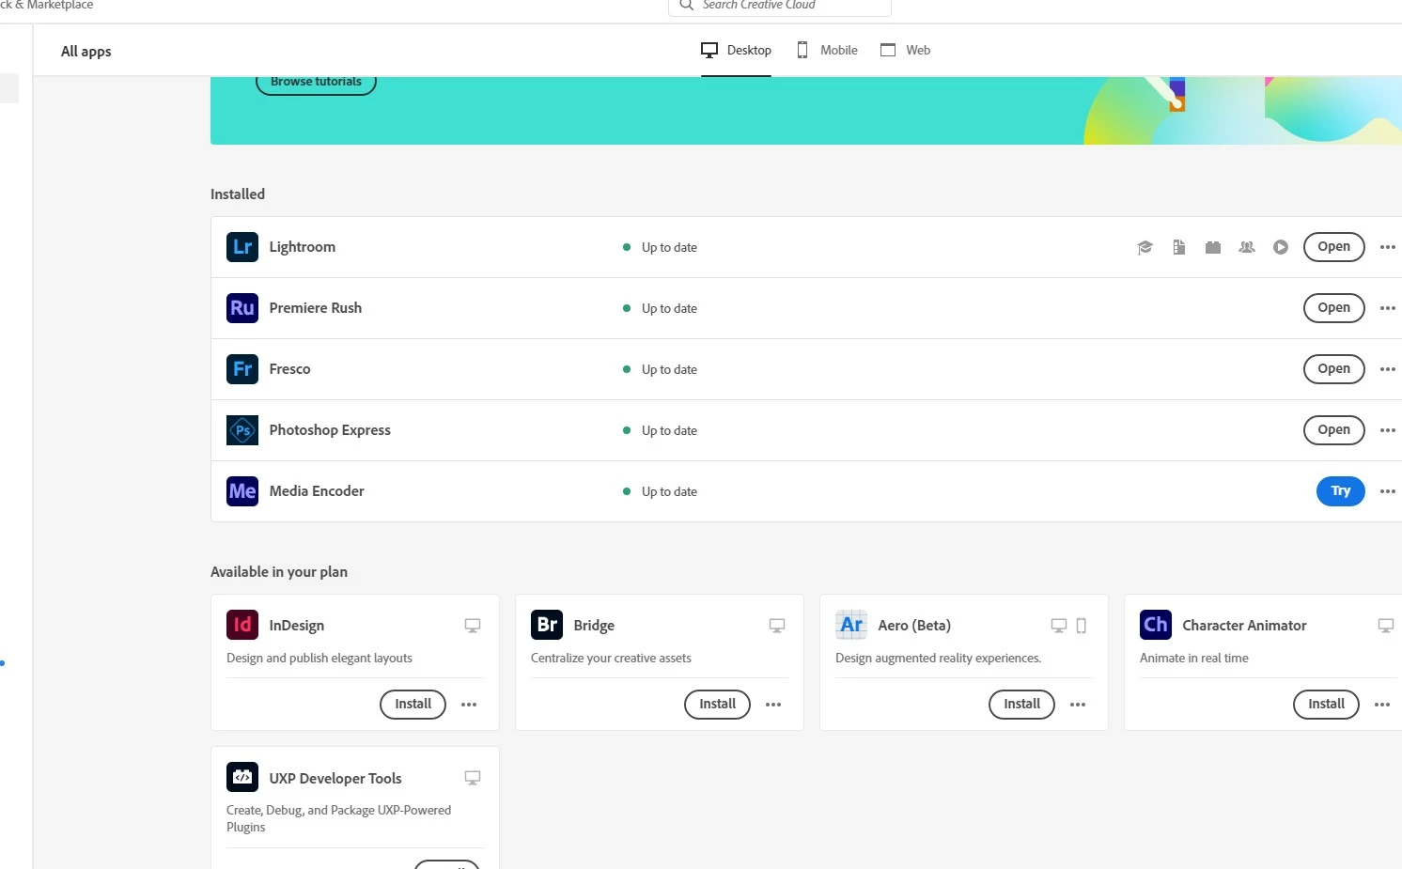The image size is (1402, 869).
Task: Click the Available in your plan heading
Action: pyautogui.click(x=279, y=572)
